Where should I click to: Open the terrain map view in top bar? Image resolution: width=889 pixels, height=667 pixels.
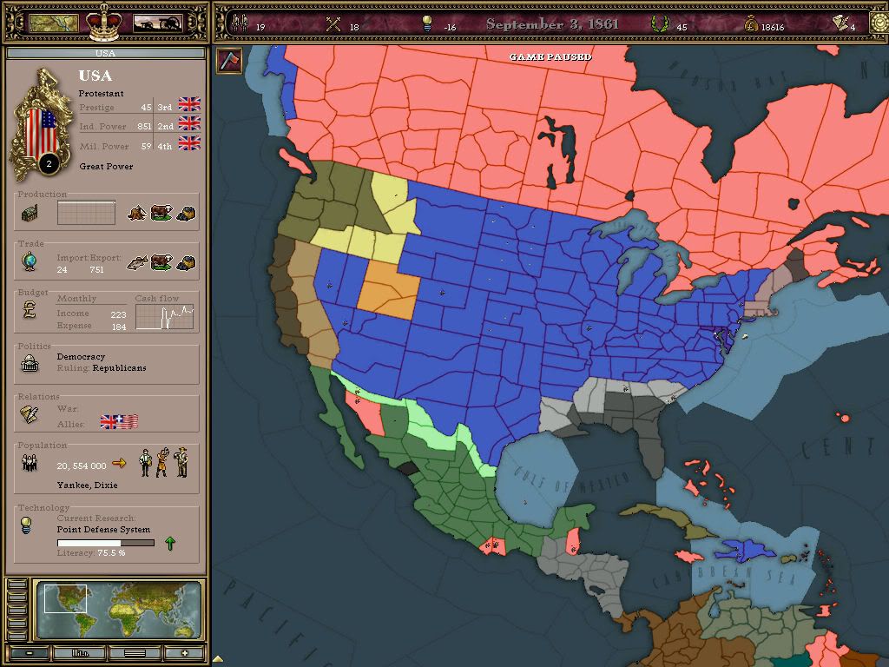[x=53, y=23]
